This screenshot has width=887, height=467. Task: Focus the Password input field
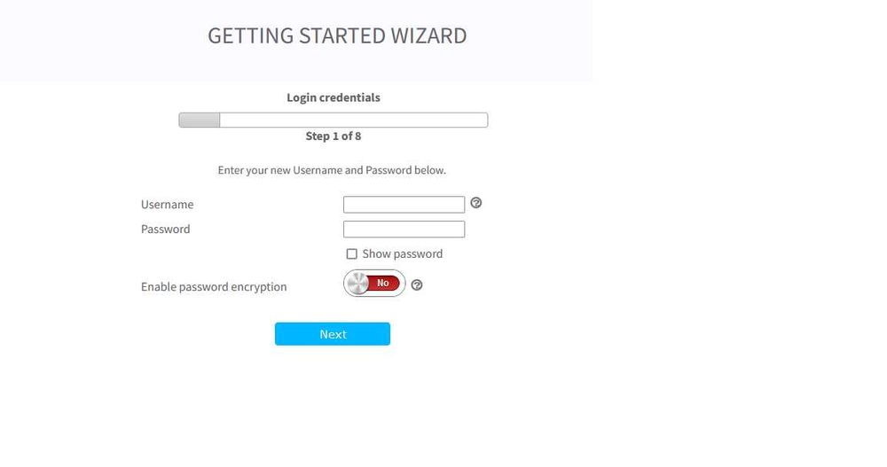coord(404,229)
